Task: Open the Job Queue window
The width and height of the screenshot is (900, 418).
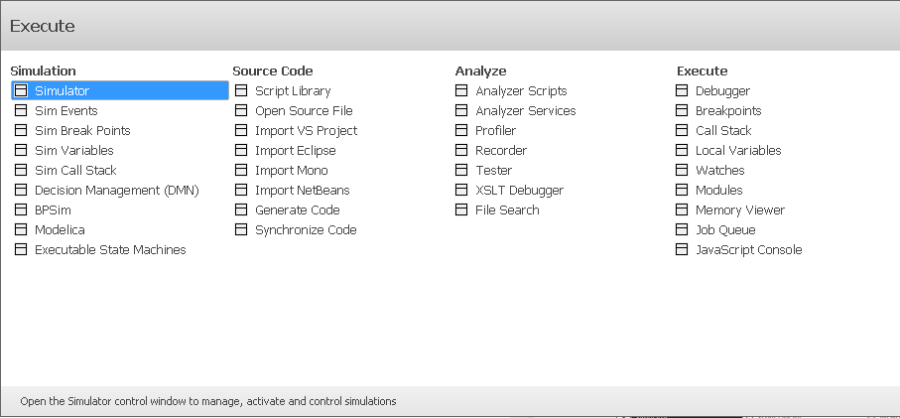Action: pyautogui.click(x=725, y=230)
